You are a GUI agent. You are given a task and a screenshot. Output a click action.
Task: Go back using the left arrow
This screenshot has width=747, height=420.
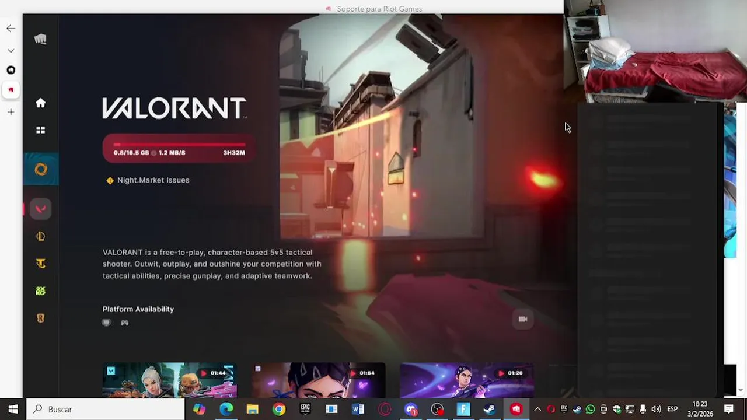click(x=11, y=28)
